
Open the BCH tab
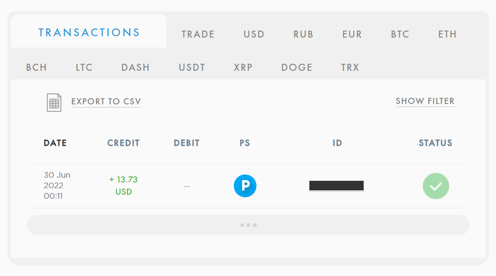point(36,67)
